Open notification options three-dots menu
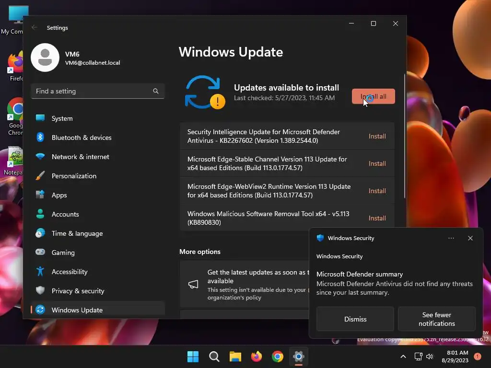Viewport: 491px width, 368px height. click(x=451, y=238)
